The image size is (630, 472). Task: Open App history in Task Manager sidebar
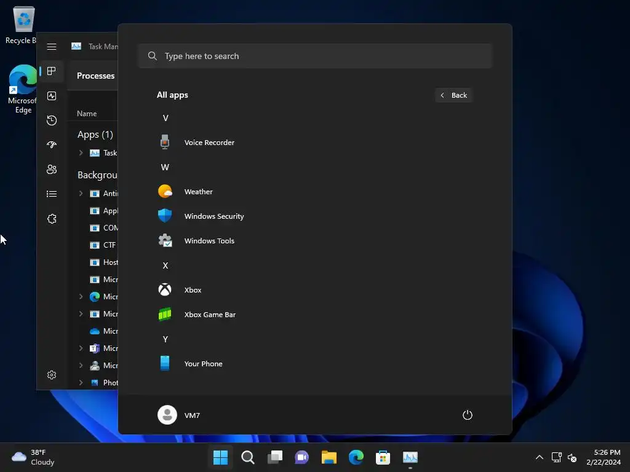tap(52, 120)
